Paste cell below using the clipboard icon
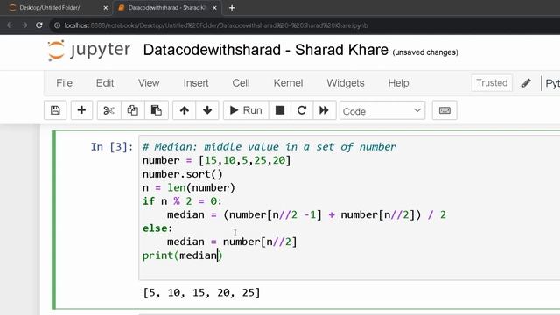The image size is (560, 315). click(x=156, y=110)
